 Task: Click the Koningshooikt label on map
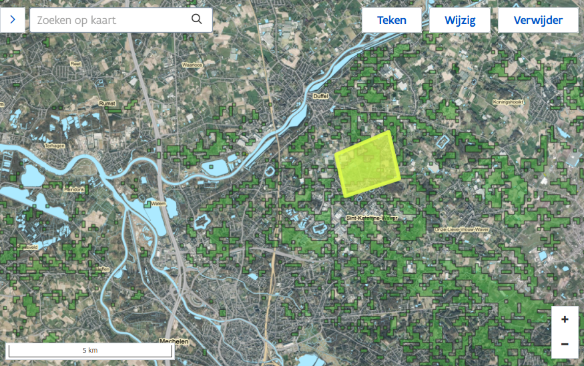point(508,102)
